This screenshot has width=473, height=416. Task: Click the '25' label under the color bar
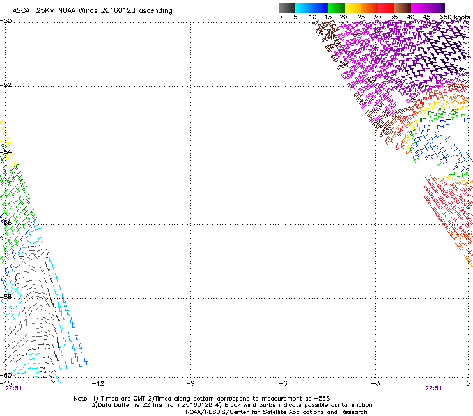click(x=361, y=17)
